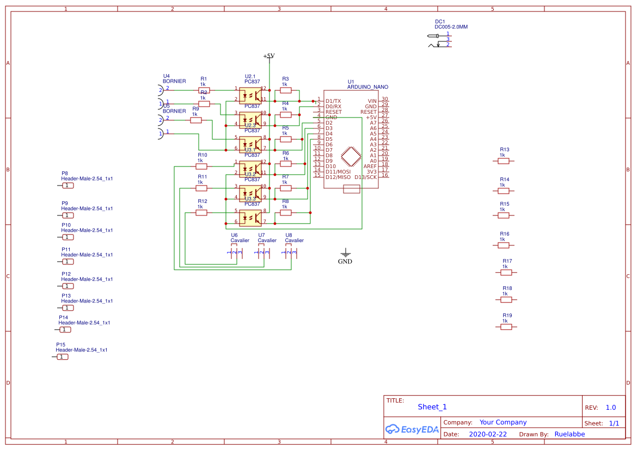Screen dimensions: 637x450
Task: Select the date 2020-02-22 field
Action: 487,434
